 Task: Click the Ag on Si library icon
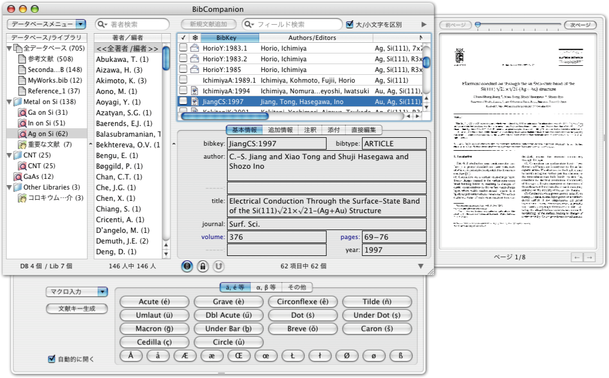22,134
